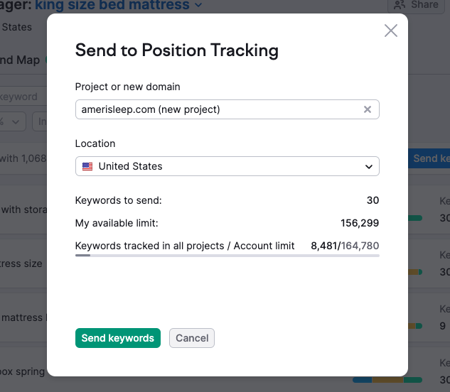Open the king size bed mattress list dropdown
This screenshot has width=450, height=392.
click(198, 5)
